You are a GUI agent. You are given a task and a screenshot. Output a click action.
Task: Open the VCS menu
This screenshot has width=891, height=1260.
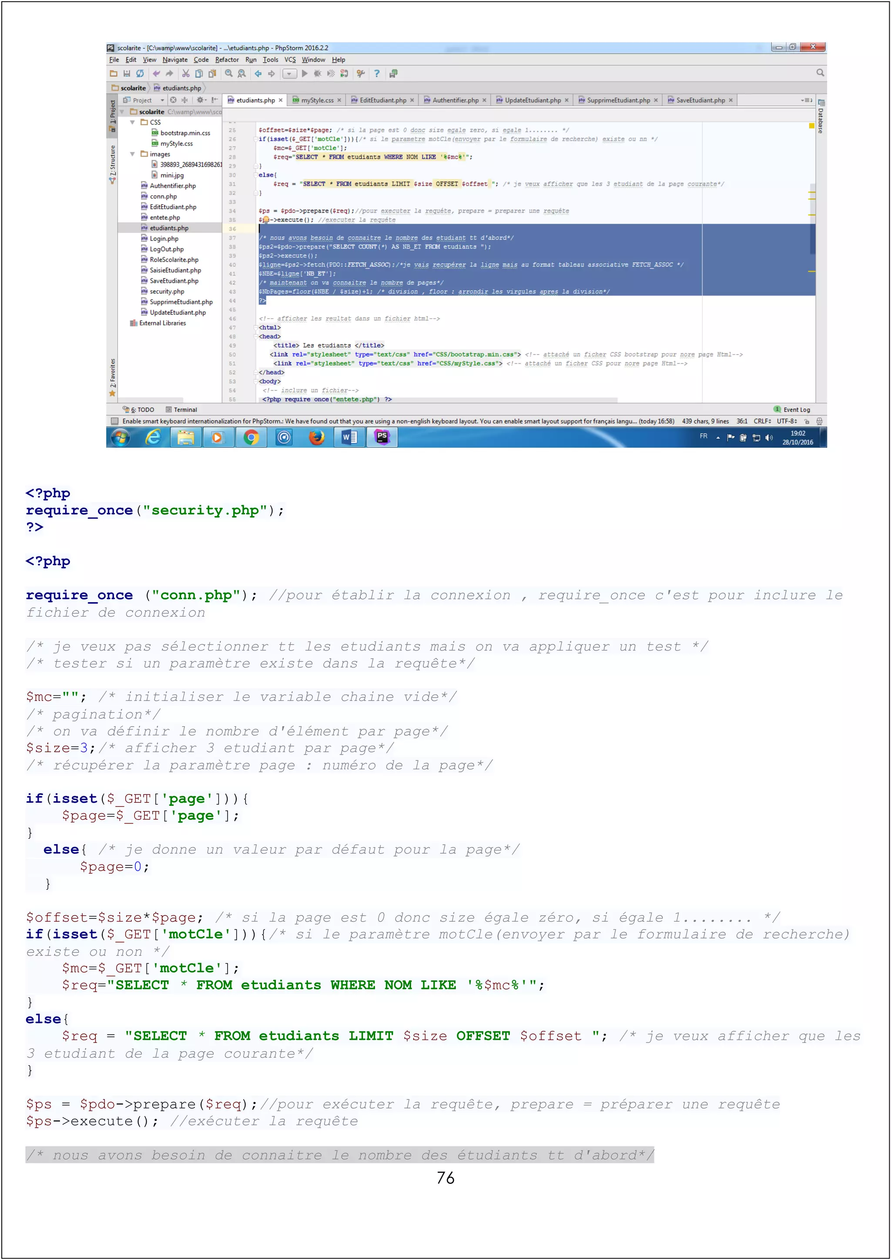tap(290, 60)
